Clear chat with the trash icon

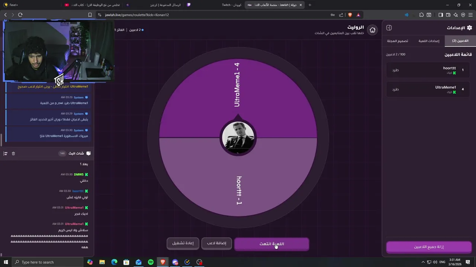(x=13, y=154)
